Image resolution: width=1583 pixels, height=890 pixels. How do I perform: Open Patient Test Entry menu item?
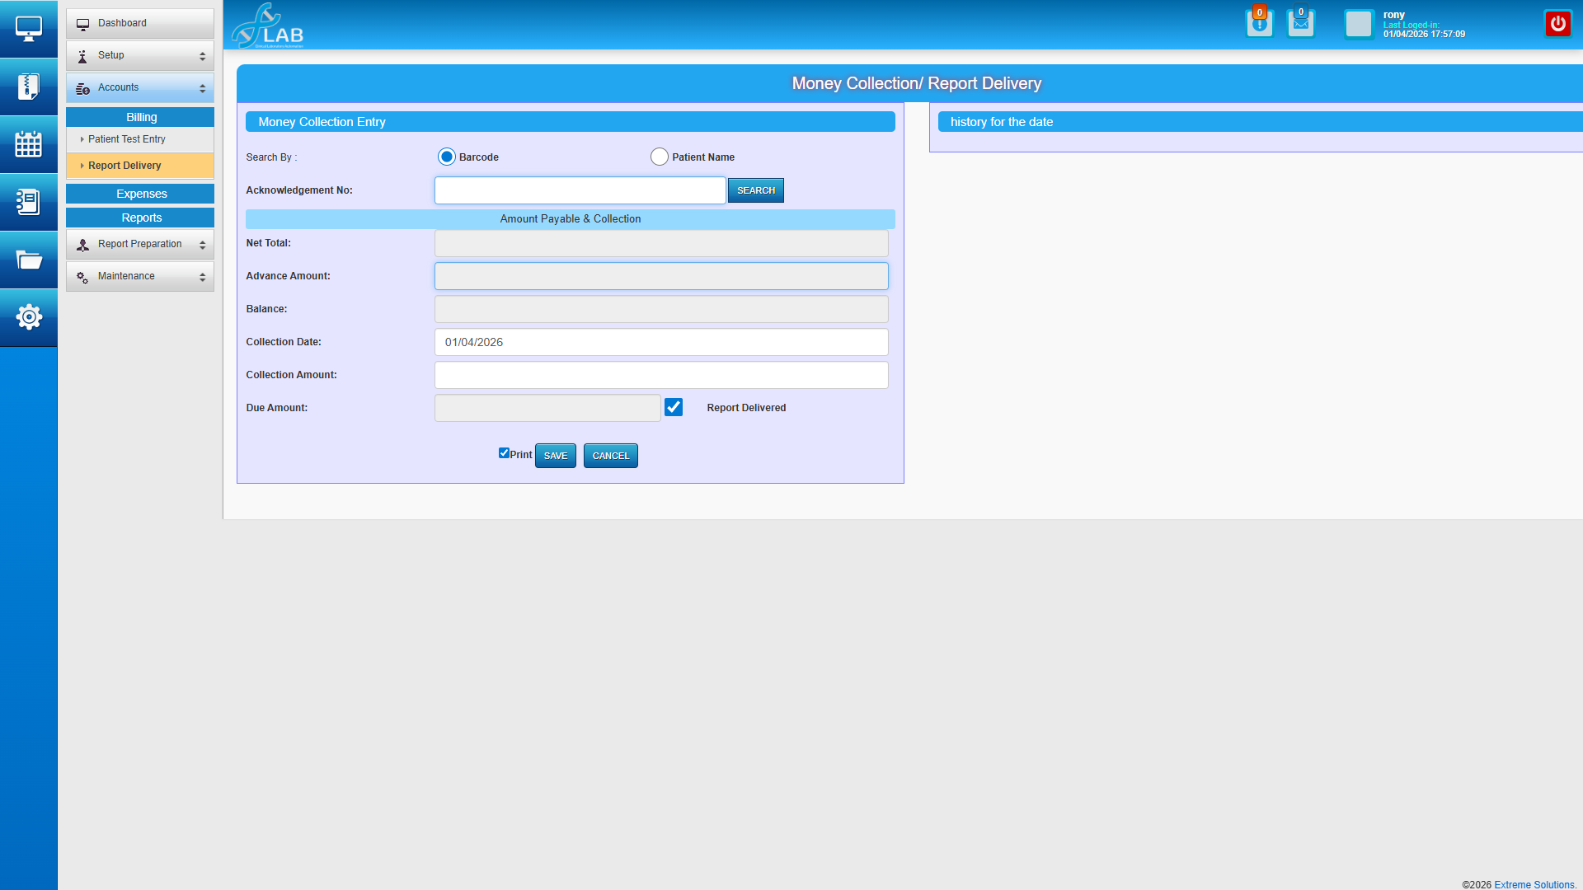(x=127, y=139)
